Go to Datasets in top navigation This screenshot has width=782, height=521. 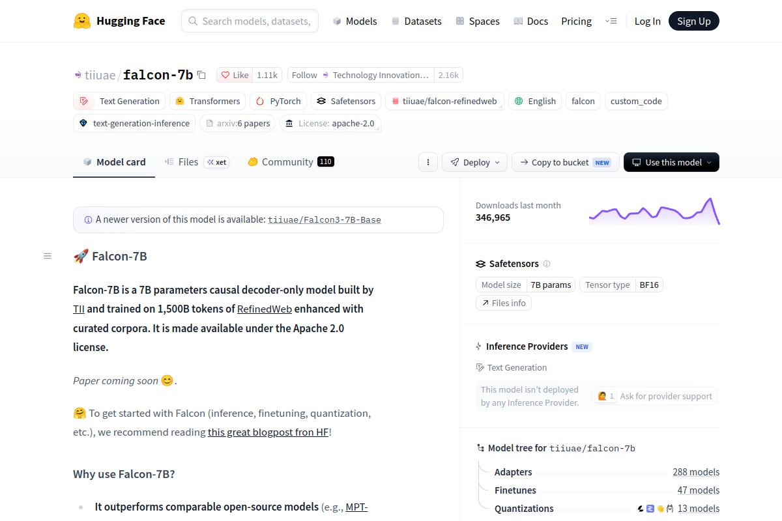416,21
